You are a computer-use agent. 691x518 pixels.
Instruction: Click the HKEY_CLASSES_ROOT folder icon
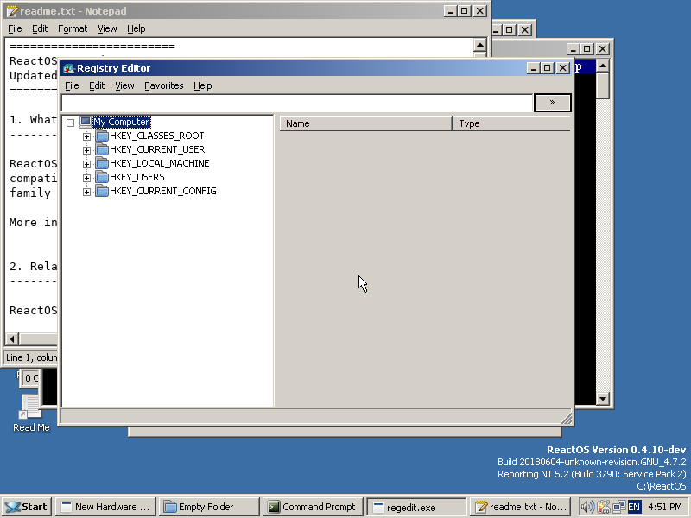point(101,136)
